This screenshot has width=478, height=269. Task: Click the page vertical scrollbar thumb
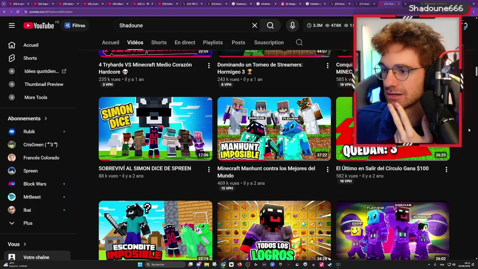click(x=476, y=71)
